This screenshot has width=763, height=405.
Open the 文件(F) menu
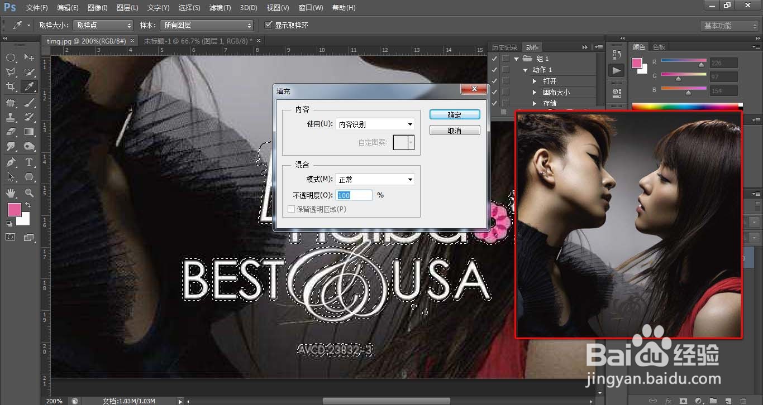[x=37, y=8]
